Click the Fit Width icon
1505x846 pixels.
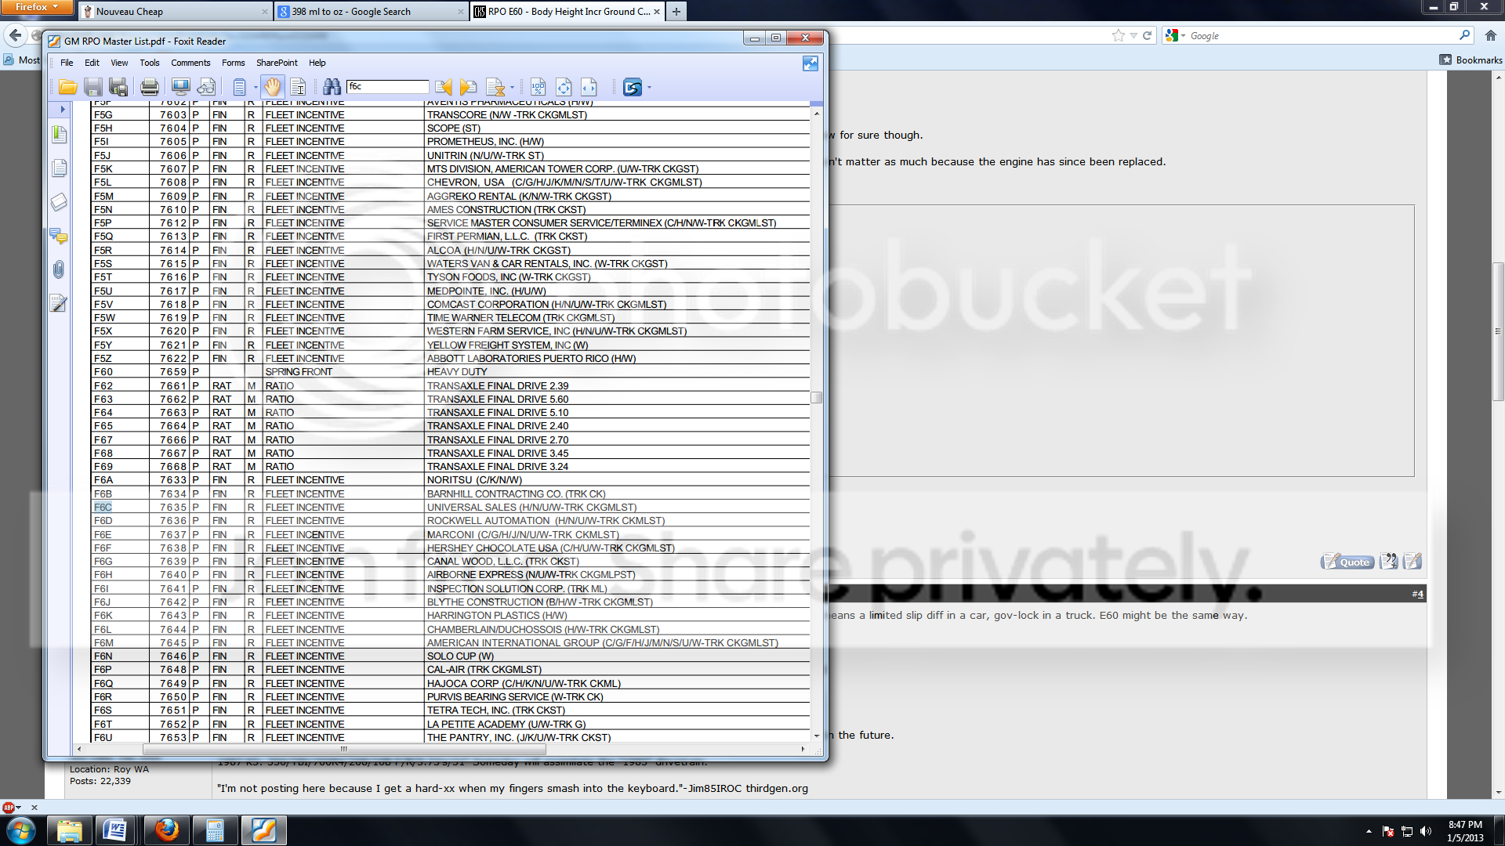click(x=589, y=87)
